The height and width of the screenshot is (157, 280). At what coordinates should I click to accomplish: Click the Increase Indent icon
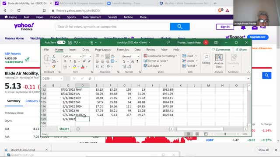click(x=102, y=67)
